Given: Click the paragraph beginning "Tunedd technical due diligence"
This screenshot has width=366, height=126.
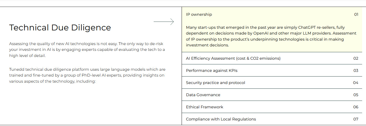Looking at the screenshot, I should [x=87, y=75].
